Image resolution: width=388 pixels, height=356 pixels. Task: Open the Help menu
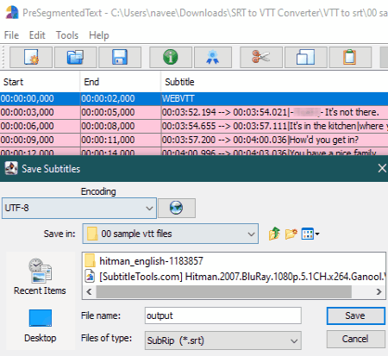99,35
